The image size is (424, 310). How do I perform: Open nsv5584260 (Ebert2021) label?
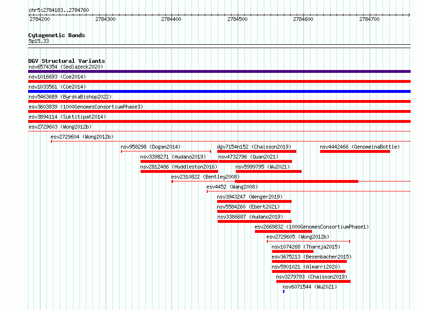(248, 207)
